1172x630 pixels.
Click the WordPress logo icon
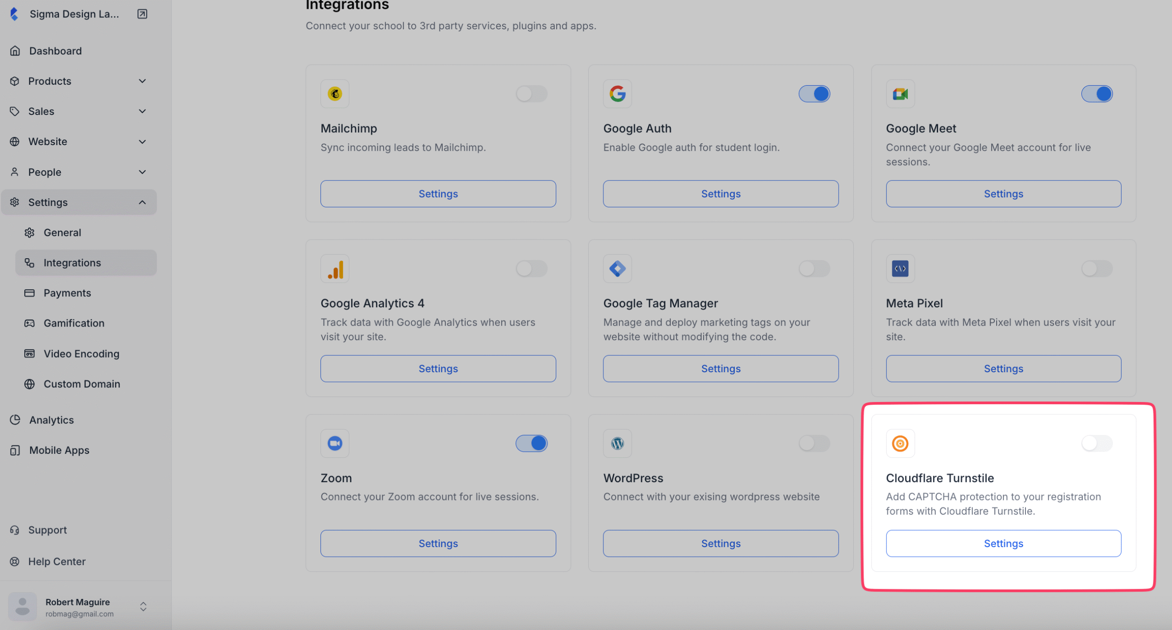point(617,443)
